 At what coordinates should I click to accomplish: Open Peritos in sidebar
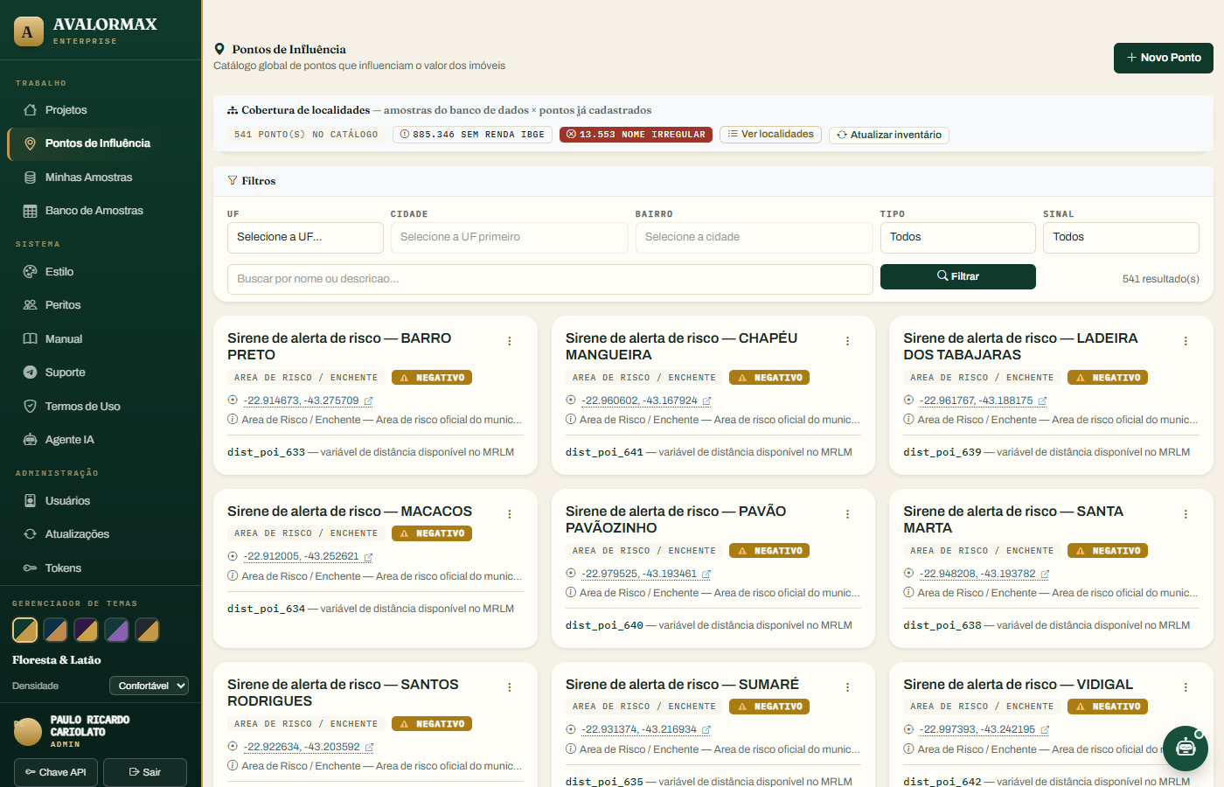coord(101,305)
